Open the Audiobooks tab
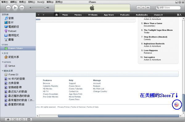Screen dimensions: 185x122 click(x=142, y=15)
